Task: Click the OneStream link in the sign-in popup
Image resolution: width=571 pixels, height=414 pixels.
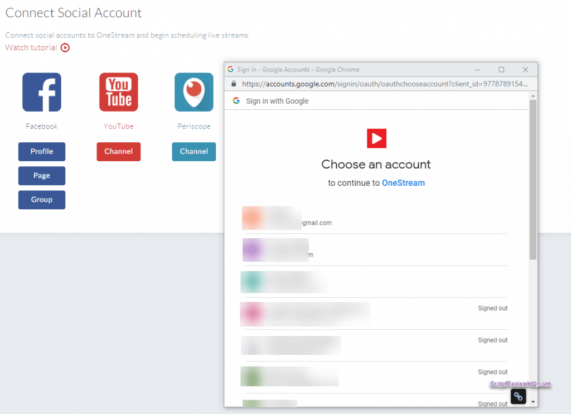Action: pyautogui.click(x=403, y=183)
